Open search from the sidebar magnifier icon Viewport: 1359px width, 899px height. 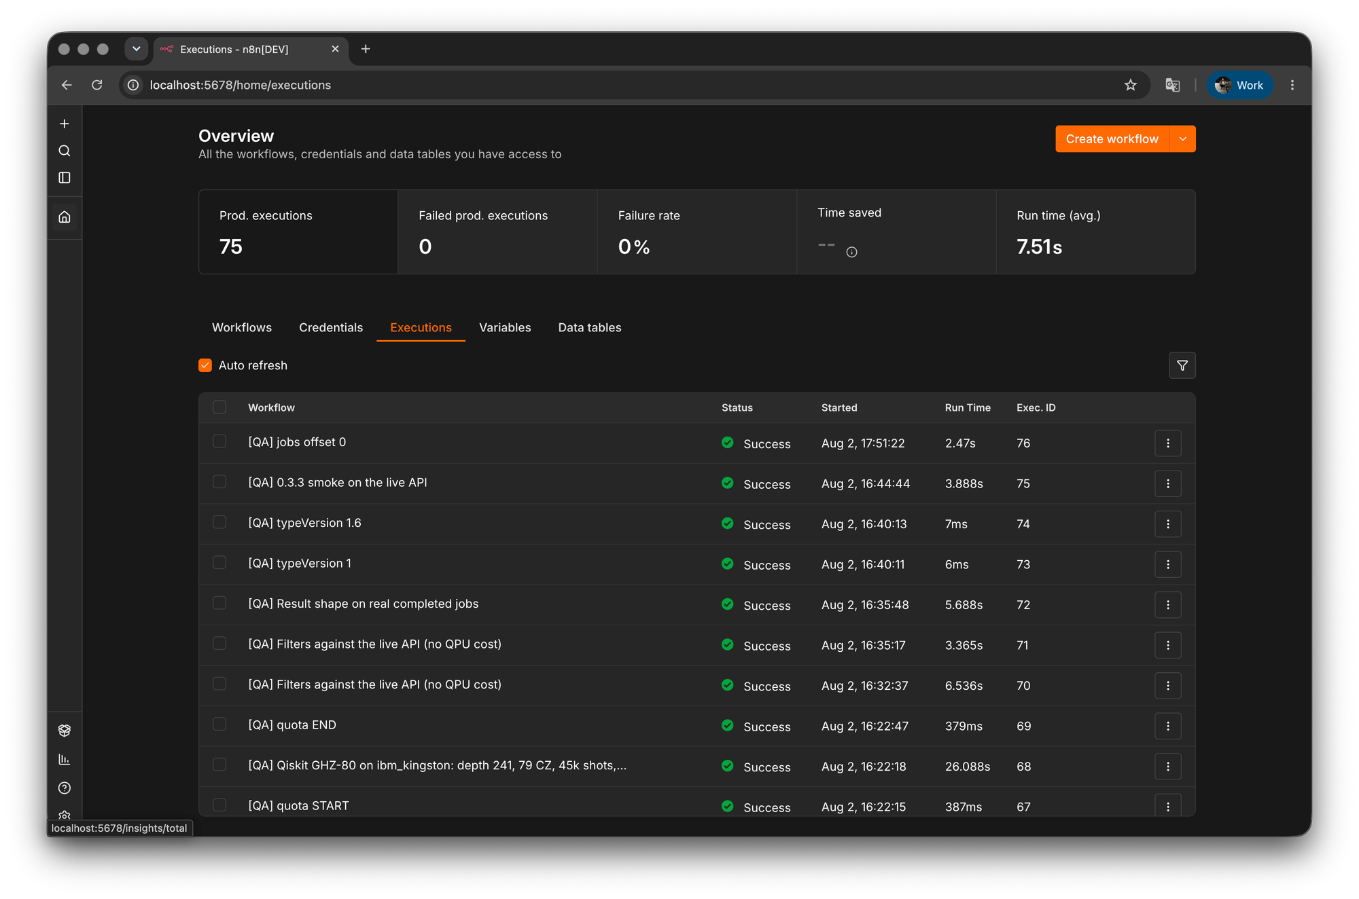(65, 151)
